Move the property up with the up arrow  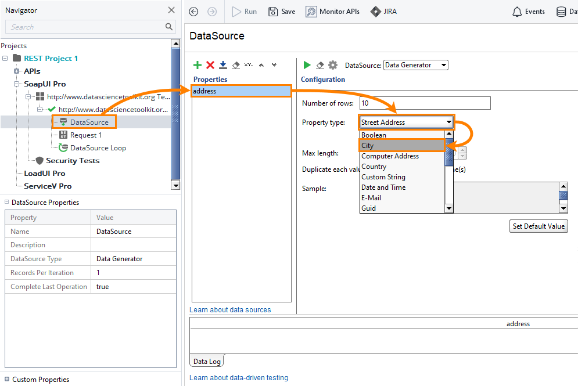point(261,65)
